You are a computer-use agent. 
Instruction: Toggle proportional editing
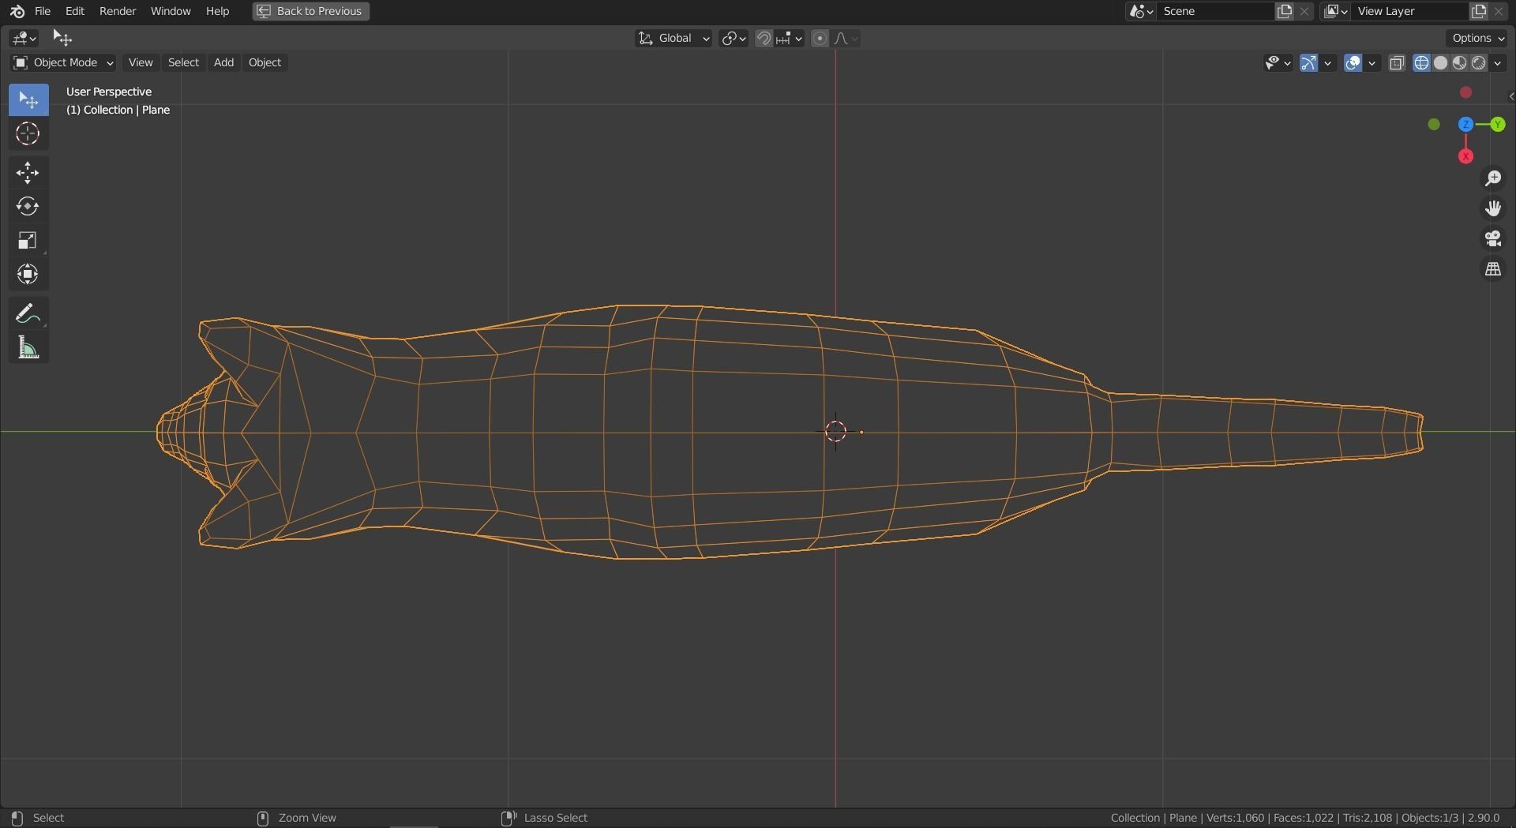click(820, 38)
